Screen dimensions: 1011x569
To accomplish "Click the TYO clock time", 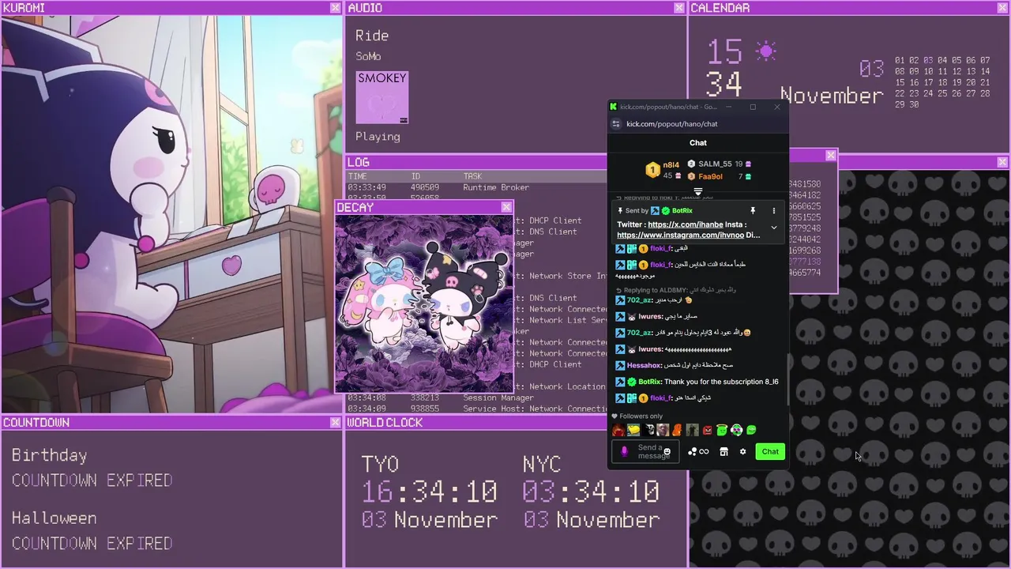I will (x=429, y=492).
